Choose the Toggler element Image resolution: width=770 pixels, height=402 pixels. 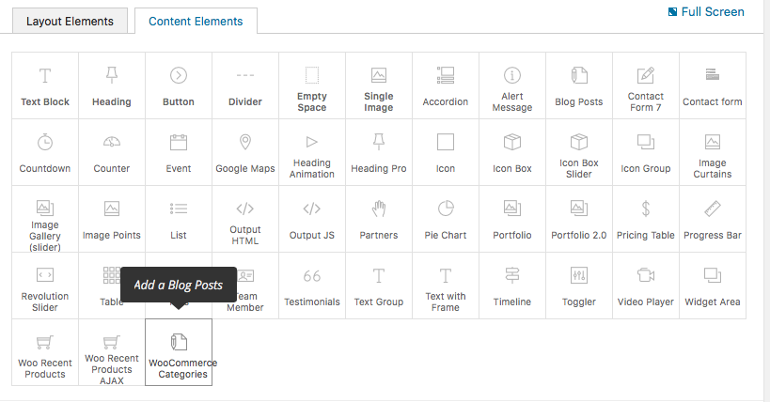click(x=579, y=286)
